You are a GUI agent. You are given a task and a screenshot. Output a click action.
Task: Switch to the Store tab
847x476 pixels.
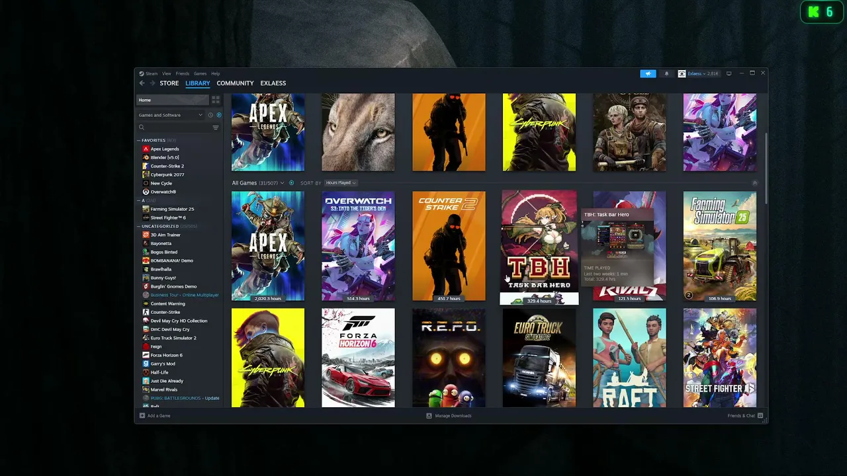(x=169, y=83)
